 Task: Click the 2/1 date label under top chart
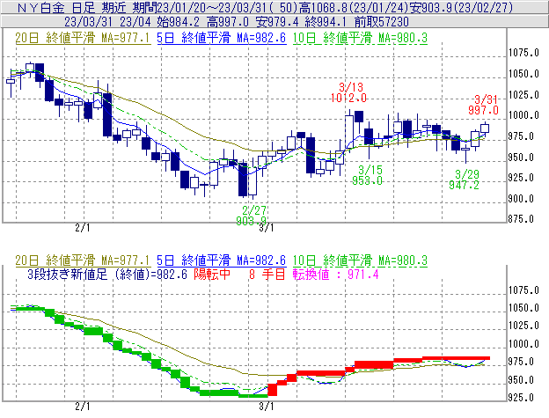tap(83, 228)
